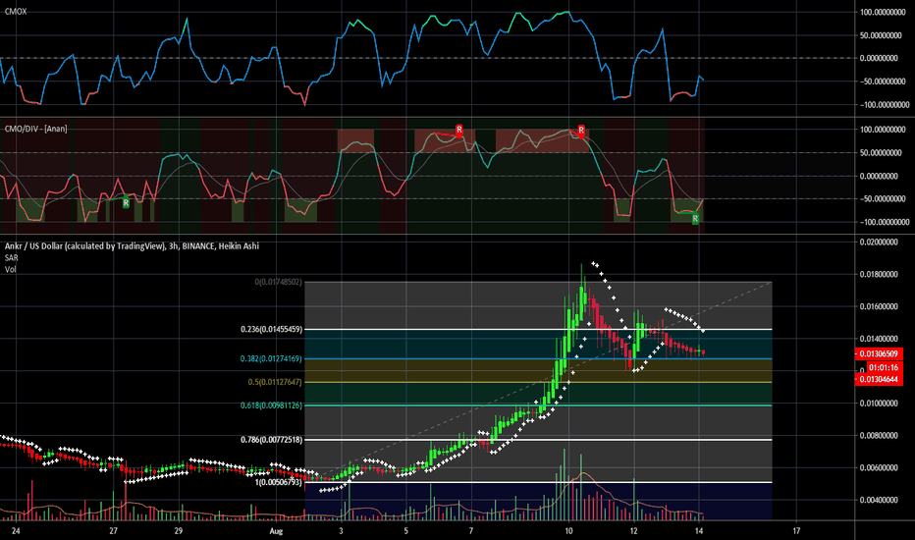Select the Vol indicator label
The image size is (915, 540).
click(x=10, y=269)
